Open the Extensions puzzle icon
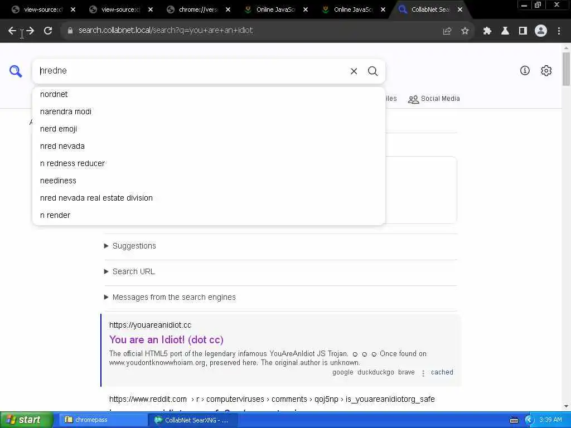 tap(487, 31)
